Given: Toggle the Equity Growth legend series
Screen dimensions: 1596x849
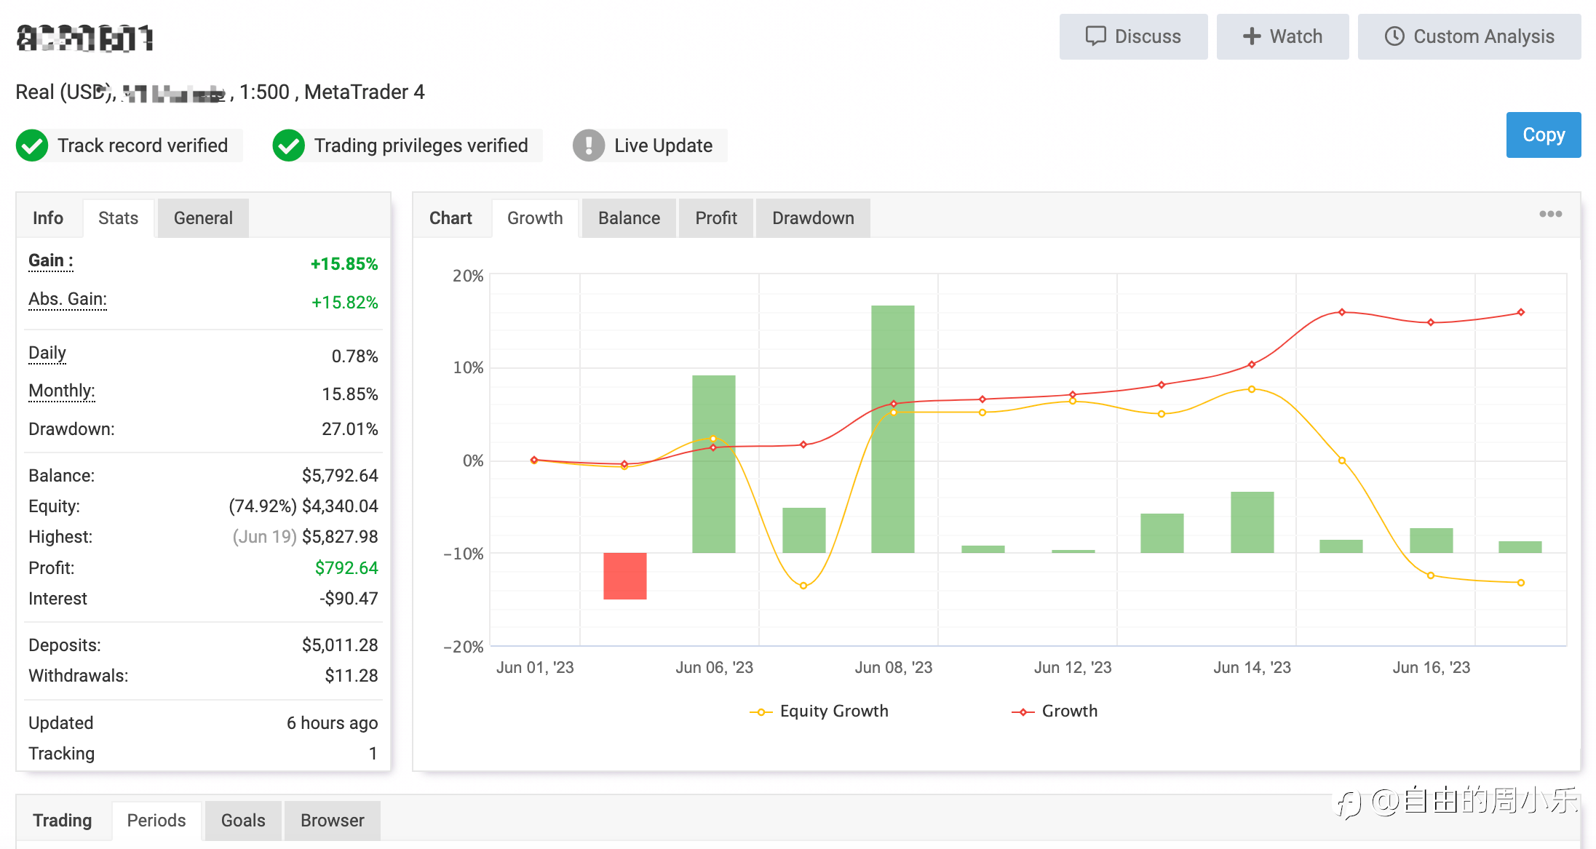Looking at the screenshot, I should 819,712.
